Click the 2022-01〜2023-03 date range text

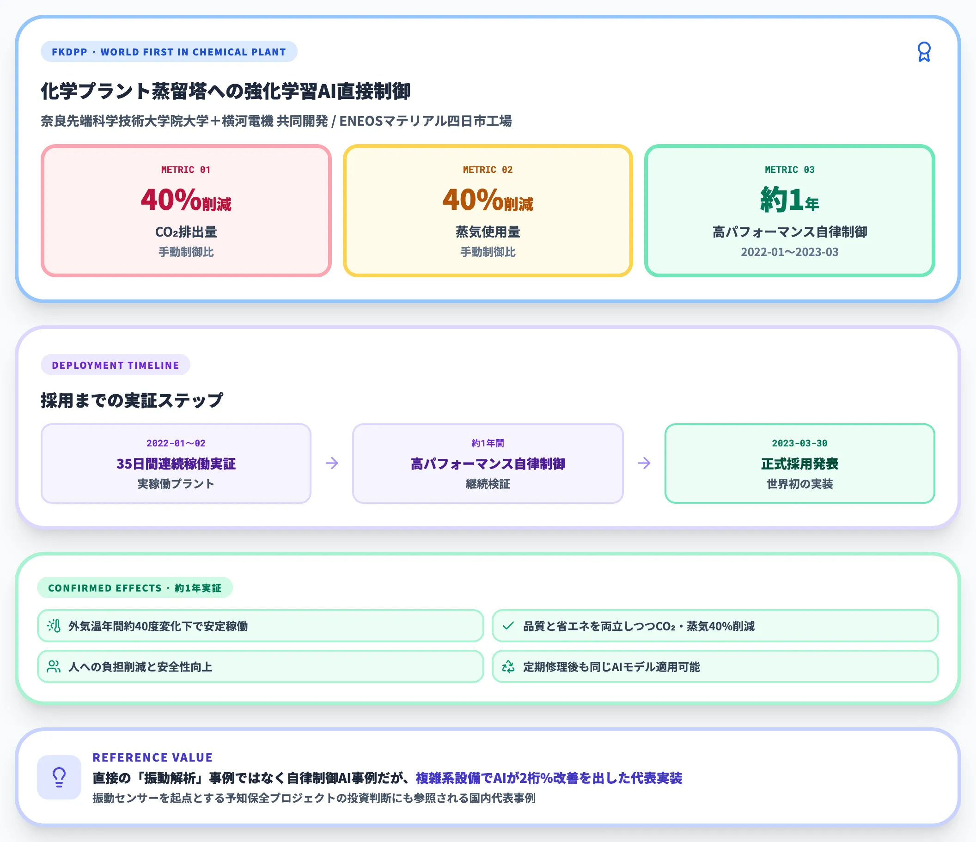tap(789, 252)
